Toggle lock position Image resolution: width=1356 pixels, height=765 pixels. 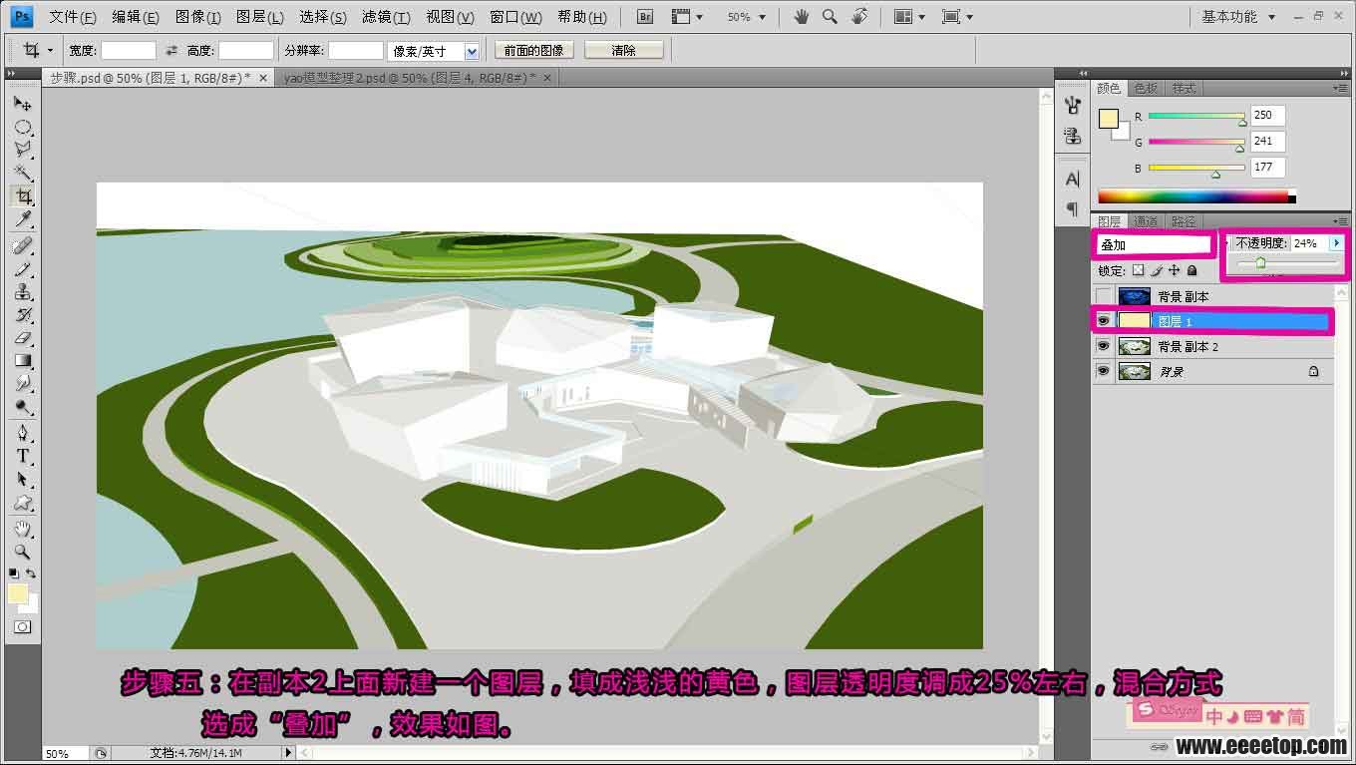[1175, 270]
